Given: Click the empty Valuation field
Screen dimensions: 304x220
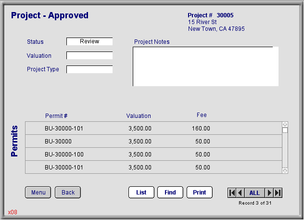Looking at the screenshot, I should (x=89, y=55).
